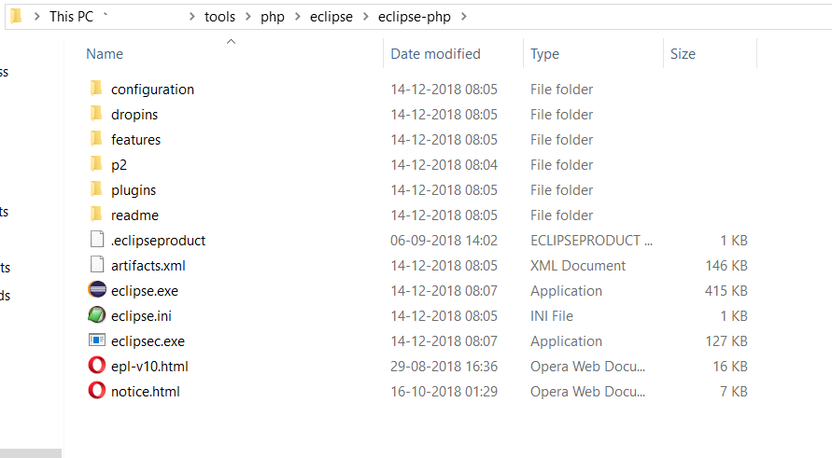The width and height of the screenshot is (832, 458).
Task: Sort by the Size column header
Action: click(x=683, y=54)
